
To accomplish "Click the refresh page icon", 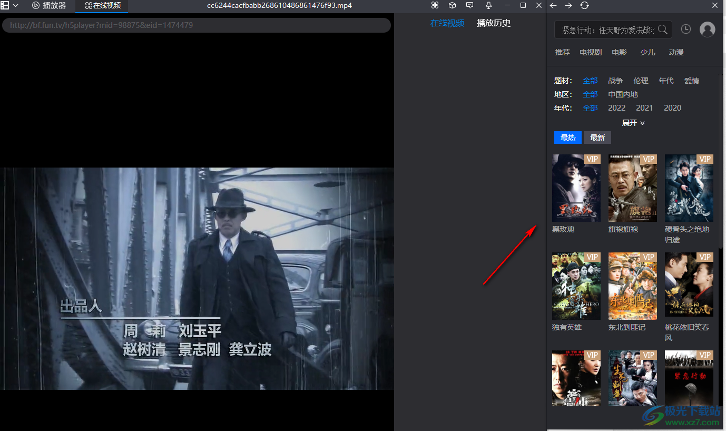I will (x=584, y=5).
